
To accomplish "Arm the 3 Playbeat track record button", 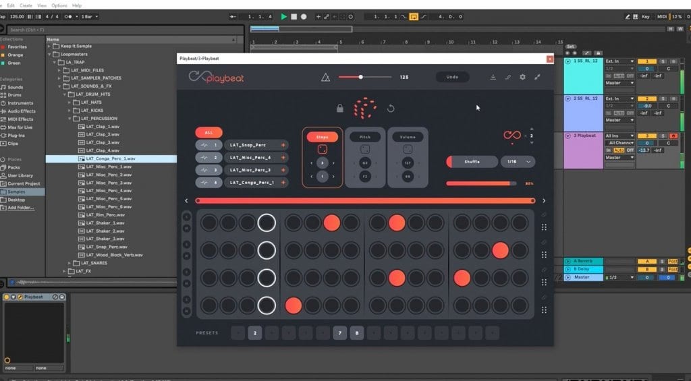I will pyautogui.click(x=673, y=136).
